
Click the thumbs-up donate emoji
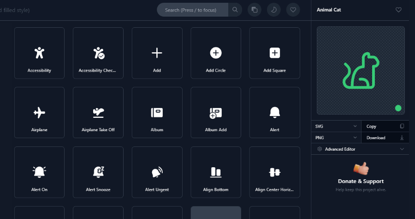pos(361,168)
